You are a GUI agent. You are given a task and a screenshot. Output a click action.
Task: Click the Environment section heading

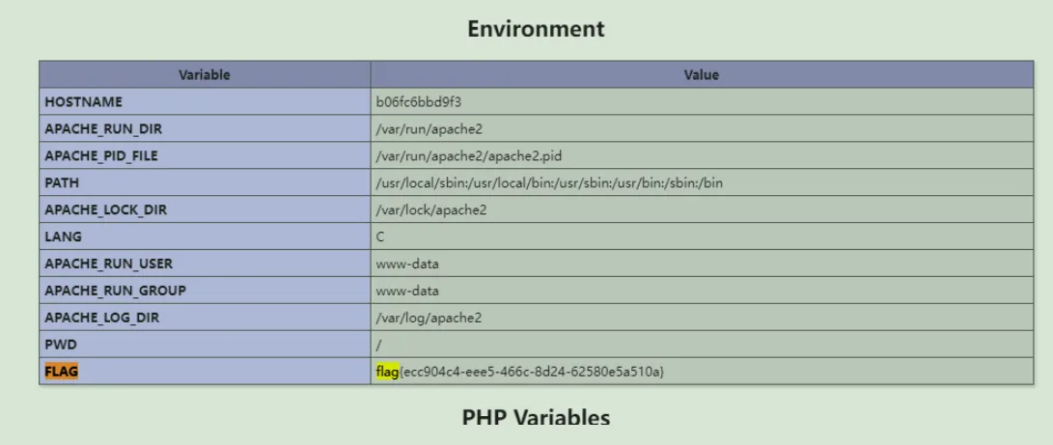point(536,29)
